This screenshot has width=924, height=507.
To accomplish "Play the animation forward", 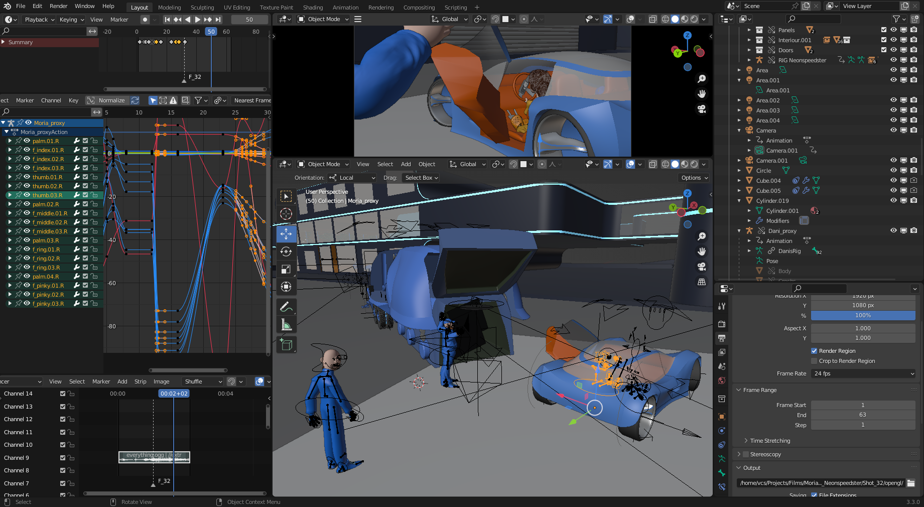I will coord(198,19).
